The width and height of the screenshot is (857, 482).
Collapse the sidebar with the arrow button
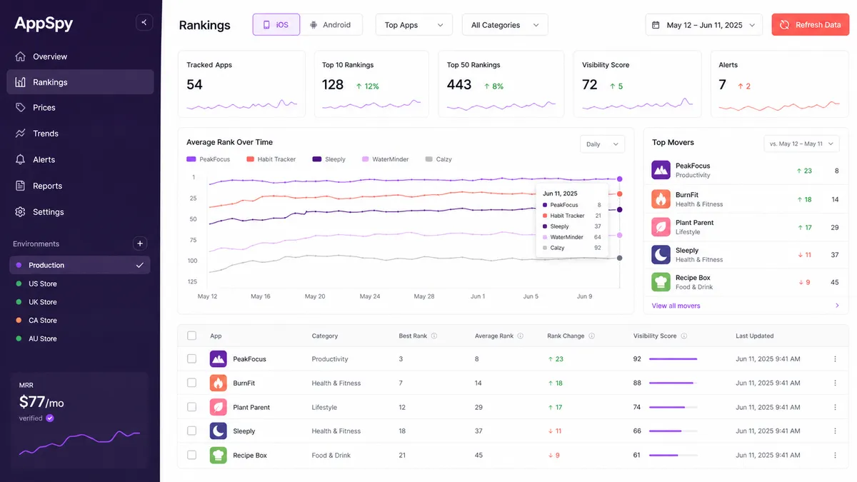click(x=144, y=23)
